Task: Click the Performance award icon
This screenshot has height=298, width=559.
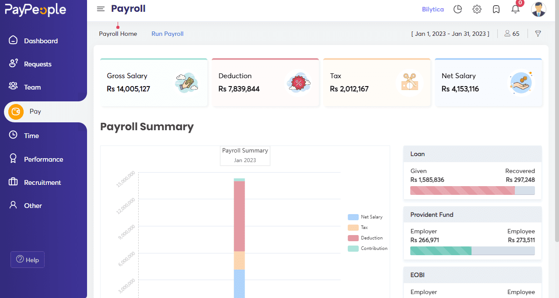Action: [x=13, y=159]
